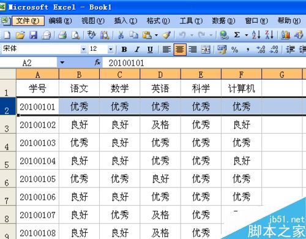Select the row 1 header
The width and height of the screenshot is (306, 239).
(x=8, y=88)
